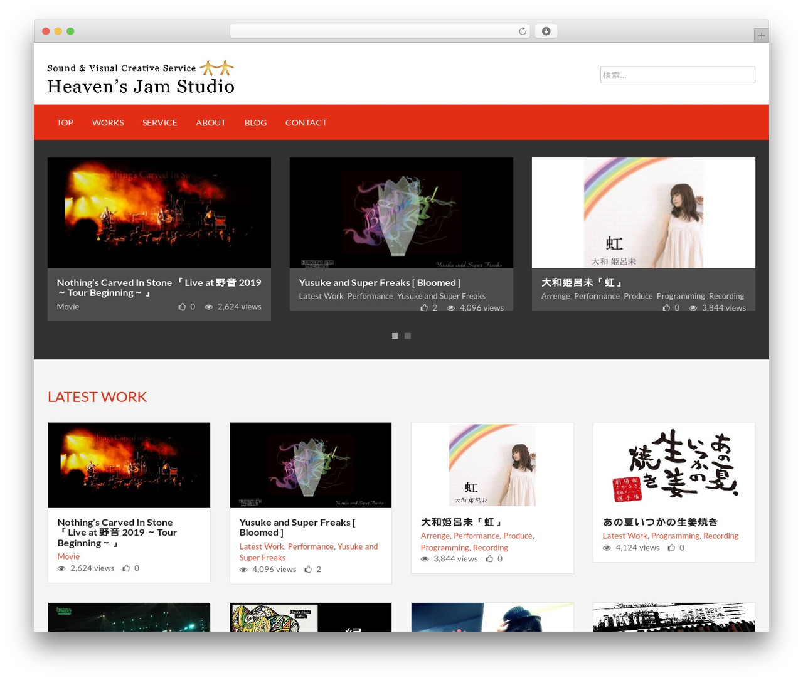Open the Latest Work Bloomed thumbnail
This screenshot has width=803, height=680.
coord(311,465)
